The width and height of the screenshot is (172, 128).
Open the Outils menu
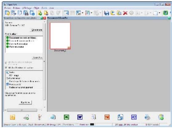(44, 8)
